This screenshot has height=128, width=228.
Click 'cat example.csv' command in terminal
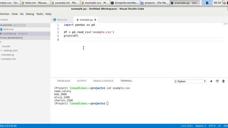pos(118,88)
